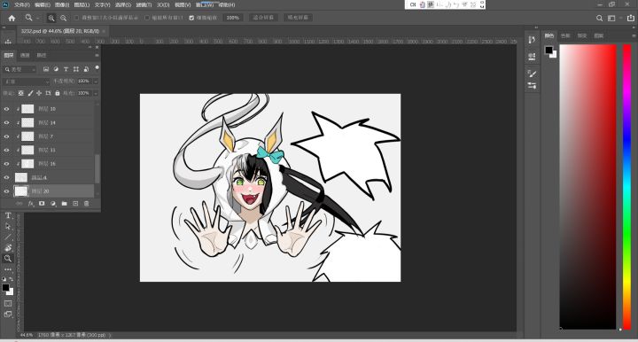
Task: Open the layer blending mode dropdown
Action: point(26,82)
